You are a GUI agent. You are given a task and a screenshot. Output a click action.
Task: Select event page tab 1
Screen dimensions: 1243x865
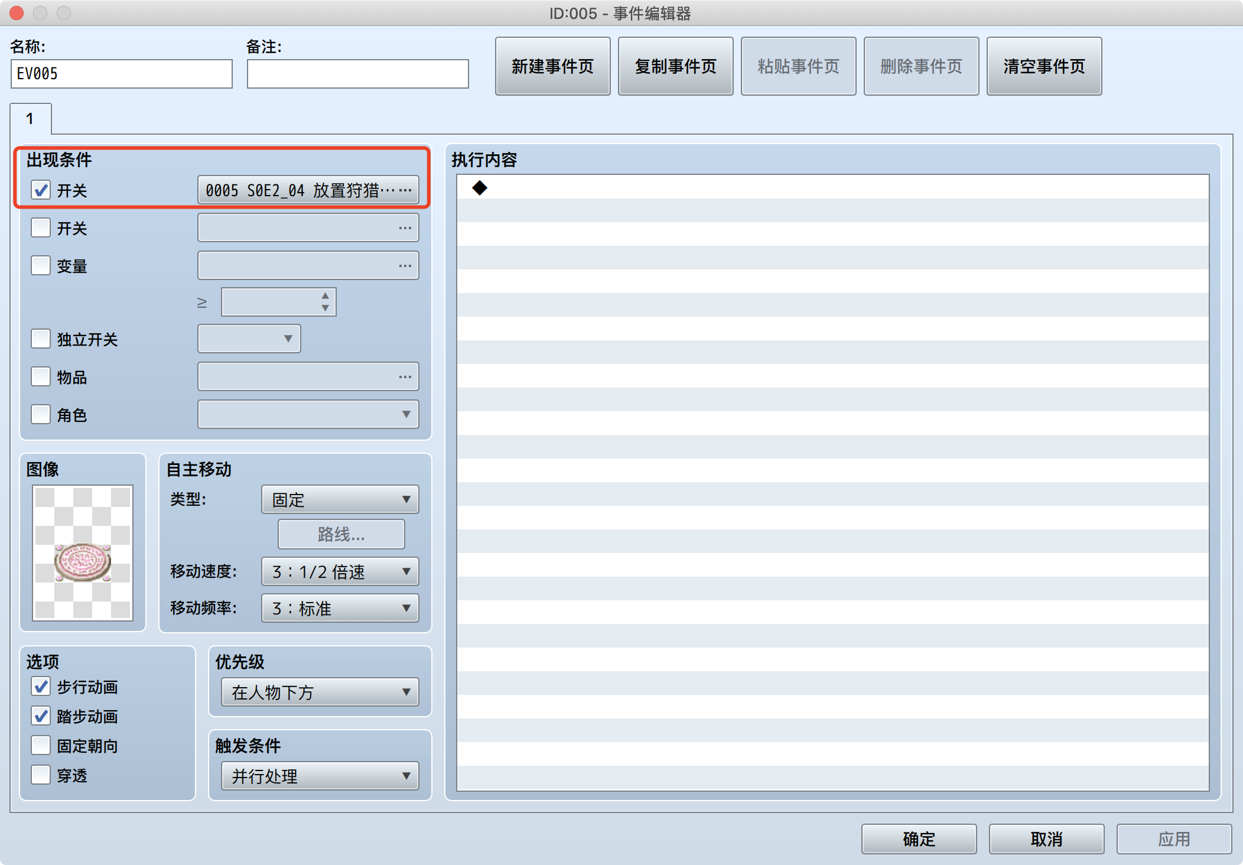coord(30,119)
